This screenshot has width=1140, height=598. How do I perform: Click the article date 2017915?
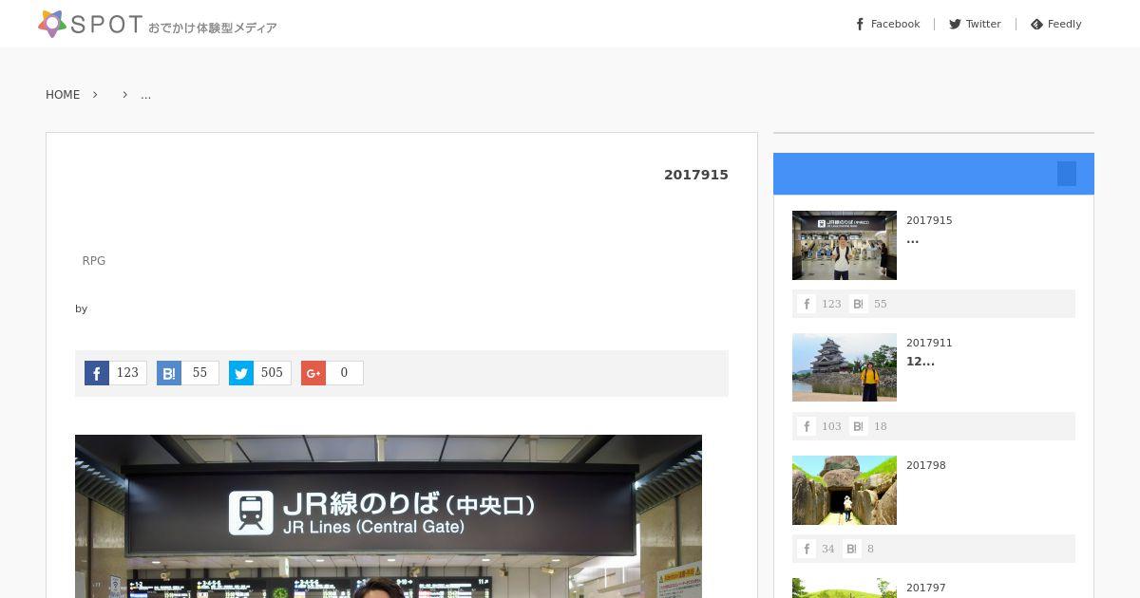click(x=696, y=175)
